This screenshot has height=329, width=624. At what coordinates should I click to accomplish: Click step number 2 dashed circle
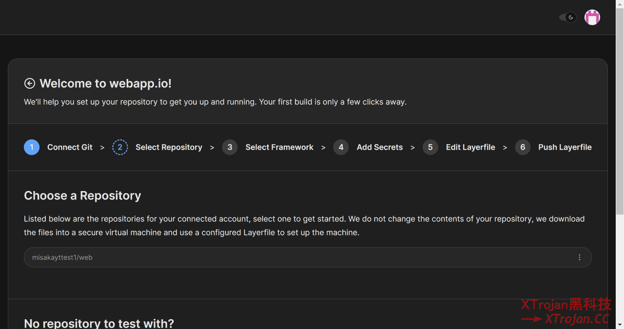(x=120, y=147)
